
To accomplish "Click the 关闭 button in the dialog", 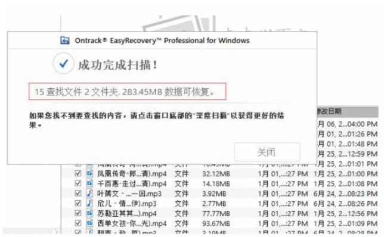I will (x=267, y=152).
